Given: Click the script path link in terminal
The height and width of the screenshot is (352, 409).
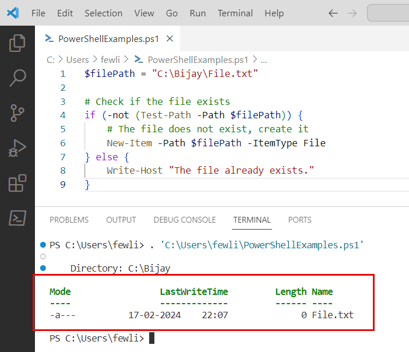Looking at the screenshot, I should (x=262, y=245).
